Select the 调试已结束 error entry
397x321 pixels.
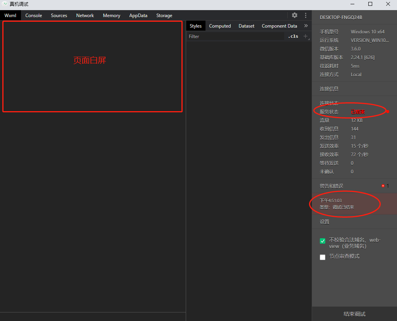(x=354, y=204)
